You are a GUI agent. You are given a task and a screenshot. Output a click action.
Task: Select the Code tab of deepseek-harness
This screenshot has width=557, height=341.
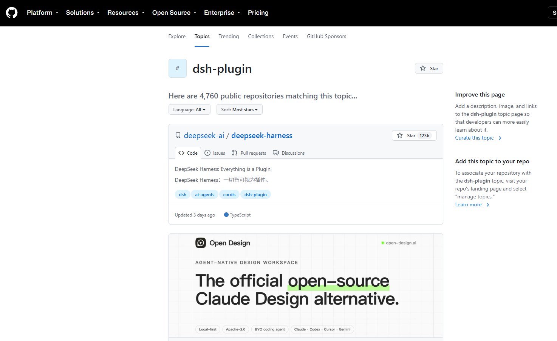(x=188, y=153)
